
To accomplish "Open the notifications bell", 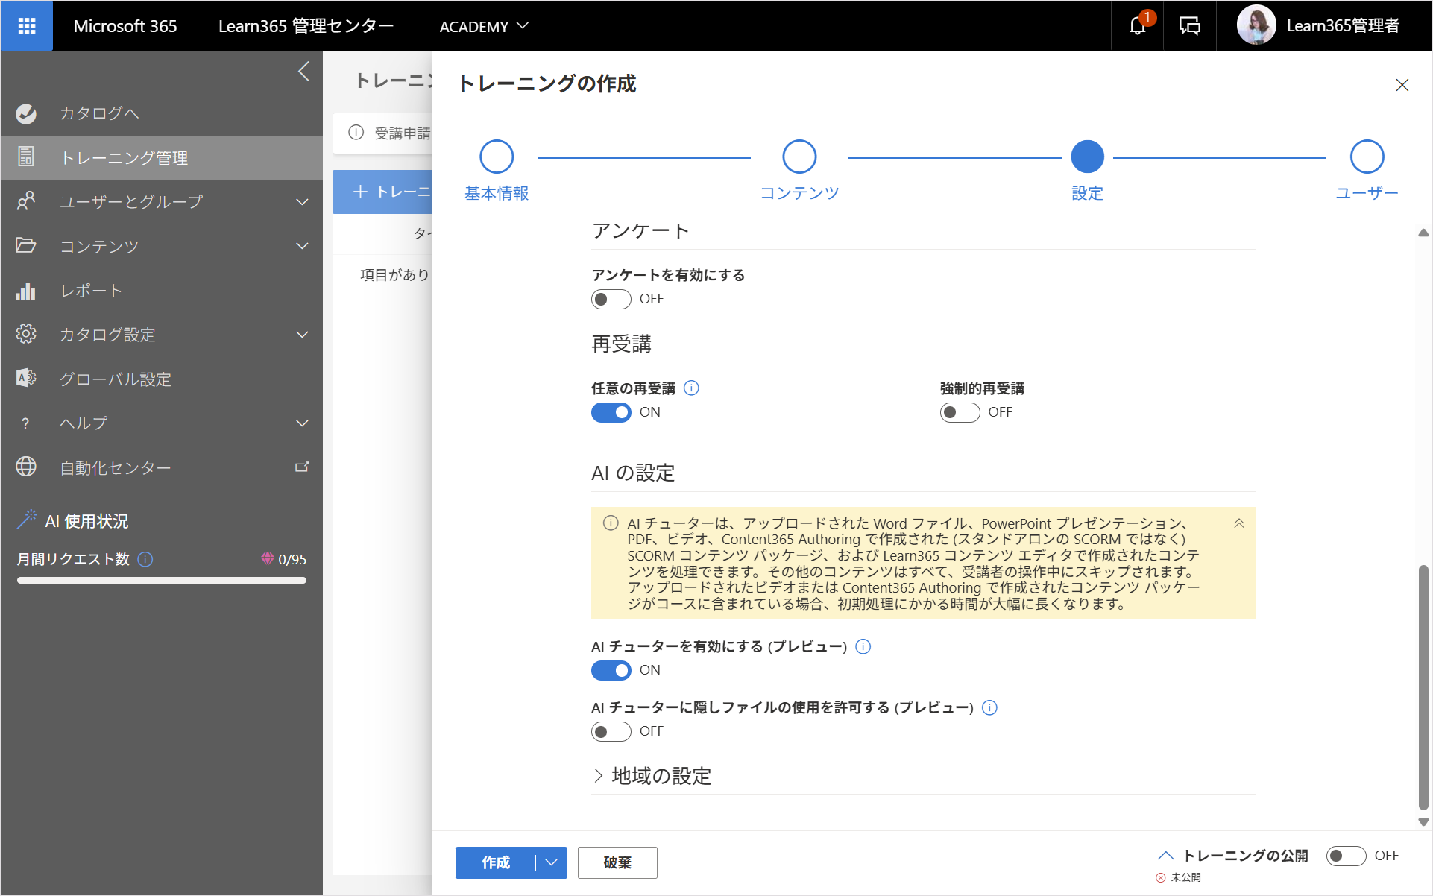I will click(1137, 26).
